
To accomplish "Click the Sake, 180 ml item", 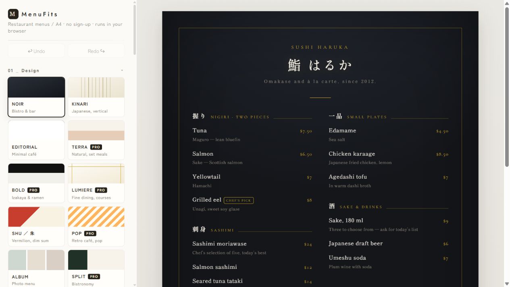I will tap(346, 220).
